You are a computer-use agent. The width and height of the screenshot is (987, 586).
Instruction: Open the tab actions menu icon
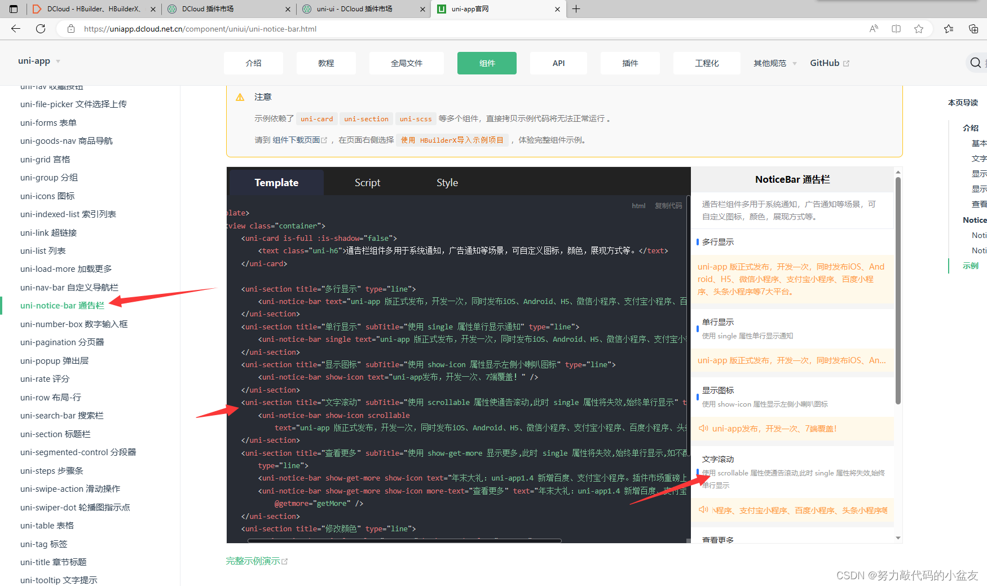click(14, 9)
